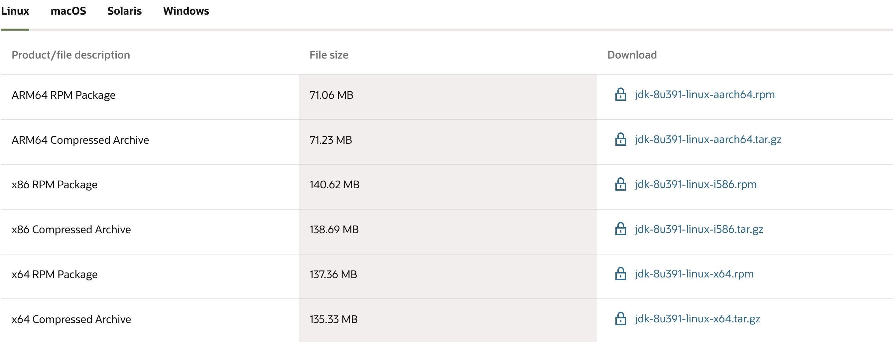Image resolution: width=893 pixels, height=342 pixels.
Task: Click the '71.06 MB' file size
Action: [331, 95]
